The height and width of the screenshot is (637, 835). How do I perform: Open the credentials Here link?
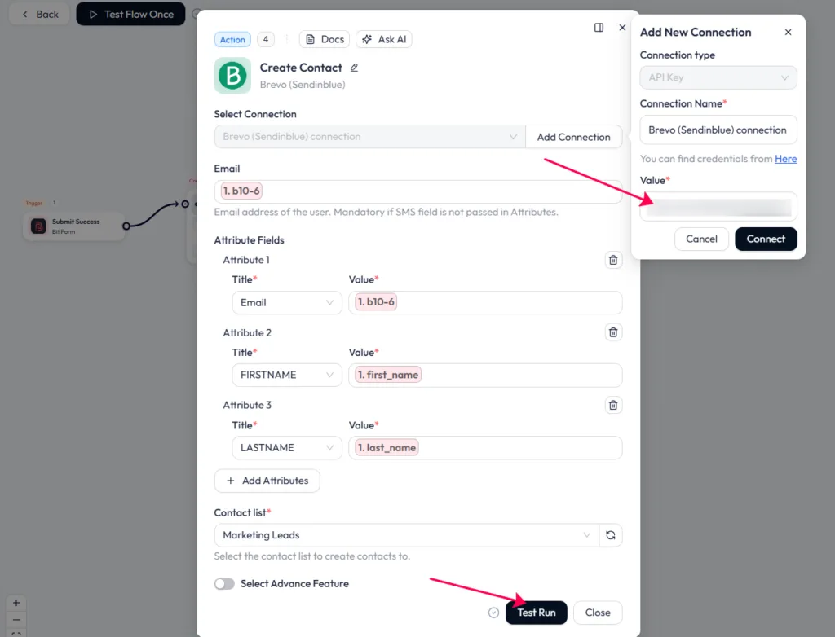point(785,159)
